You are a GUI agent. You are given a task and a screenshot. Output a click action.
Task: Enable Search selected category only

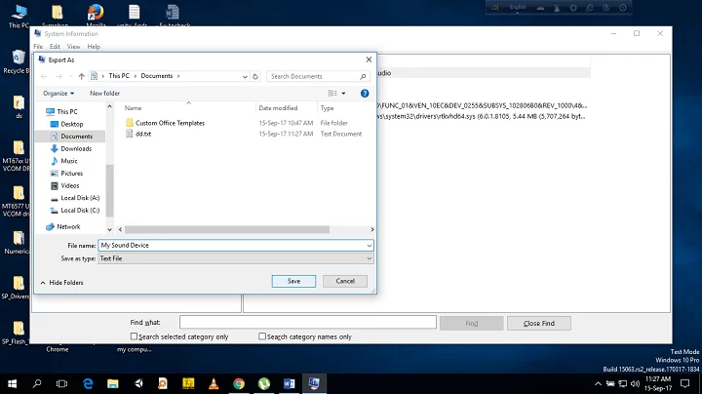pyautogui.click(x=134, y=336)
